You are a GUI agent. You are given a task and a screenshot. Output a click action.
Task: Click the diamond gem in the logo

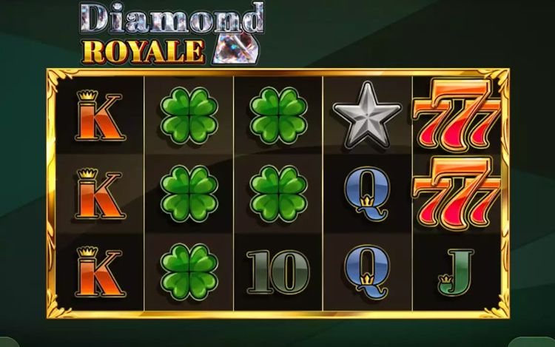click(x=236, y=49)
